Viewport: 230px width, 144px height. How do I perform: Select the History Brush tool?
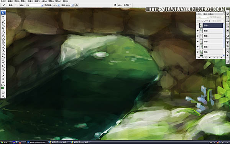(3, 45)
